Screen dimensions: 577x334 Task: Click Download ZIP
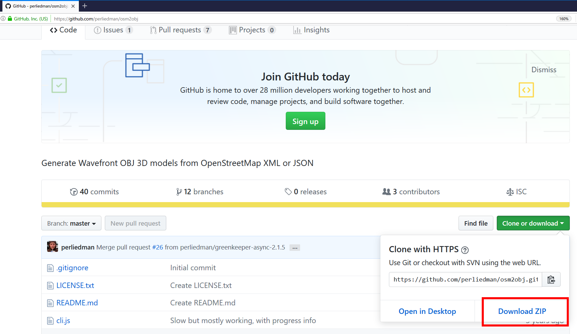point(522,311)
